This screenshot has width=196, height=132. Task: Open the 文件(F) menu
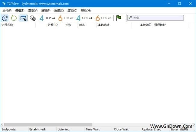[7, 11]
